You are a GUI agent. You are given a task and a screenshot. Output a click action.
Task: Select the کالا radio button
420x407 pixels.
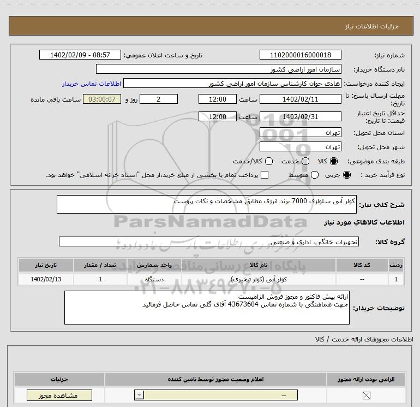(334, 161)
